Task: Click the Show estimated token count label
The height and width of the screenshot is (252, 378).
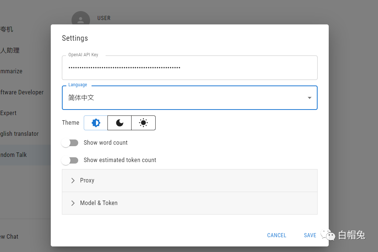Action: 120,160
